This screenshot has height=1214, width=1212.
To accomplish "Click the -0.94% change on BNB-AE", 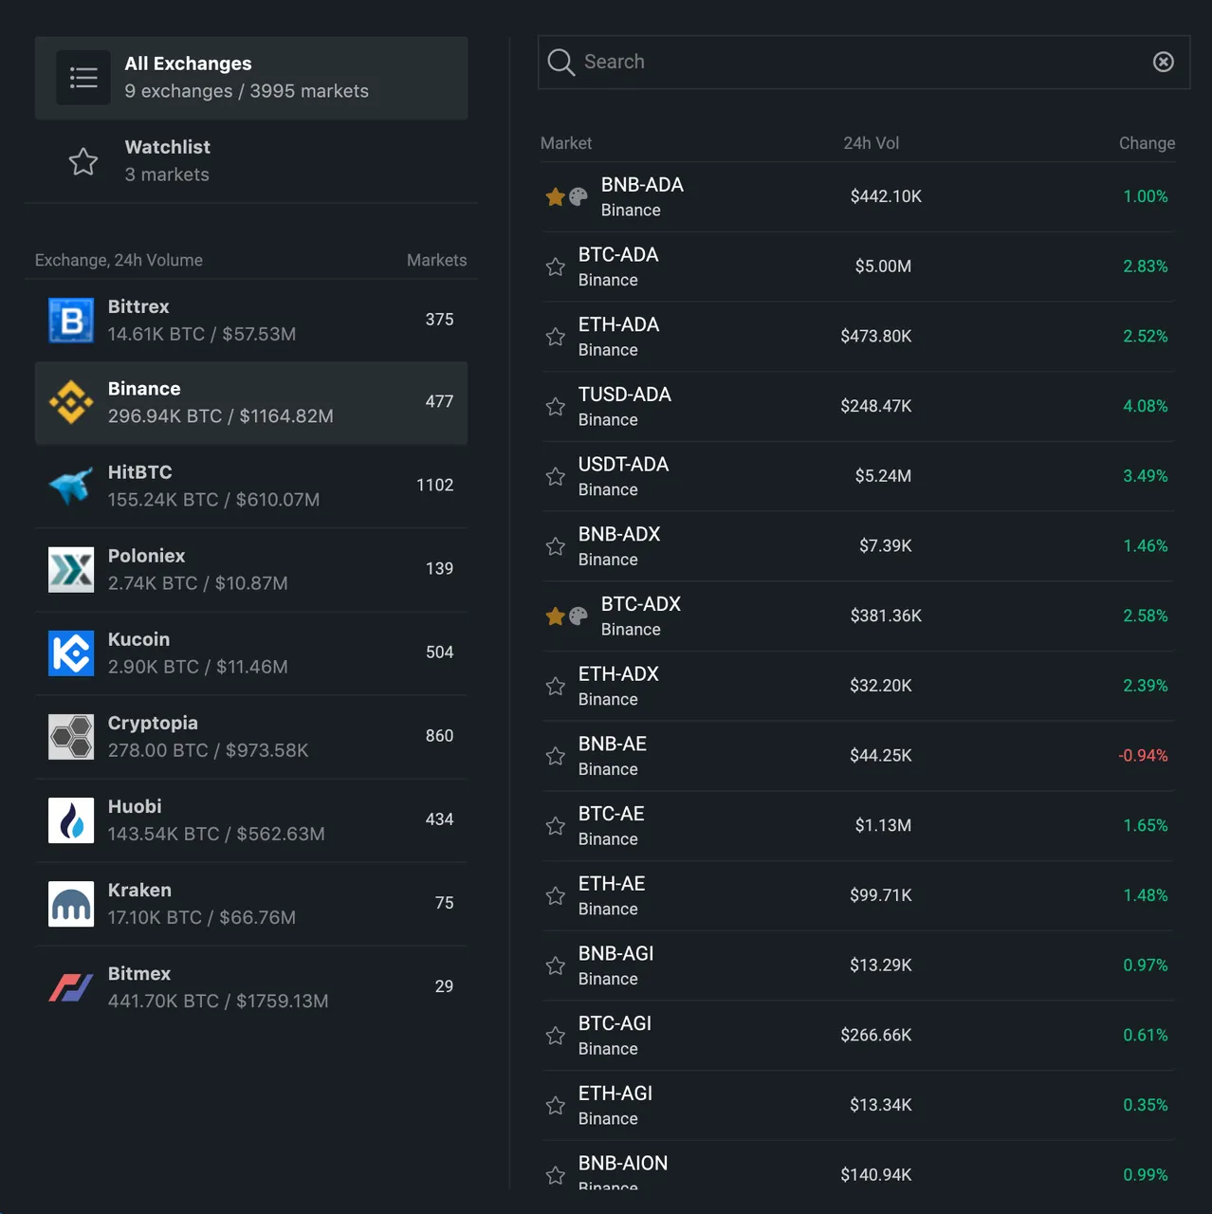I will 1143,756.
